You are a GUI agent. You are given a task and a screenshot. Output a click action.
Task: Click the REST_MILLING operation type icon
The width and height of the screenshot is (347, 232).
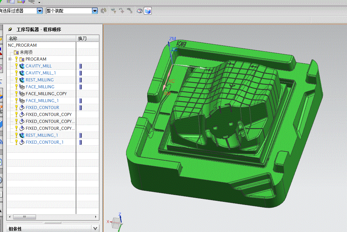[x=22, y=80]
